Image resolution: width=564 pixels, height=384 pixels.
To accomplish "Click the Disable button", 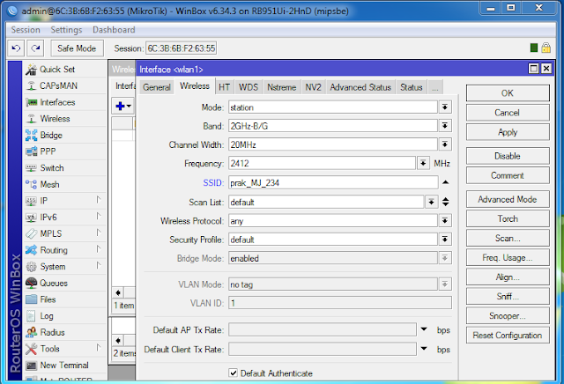I will pyautogui.click(x=508, y=157).
